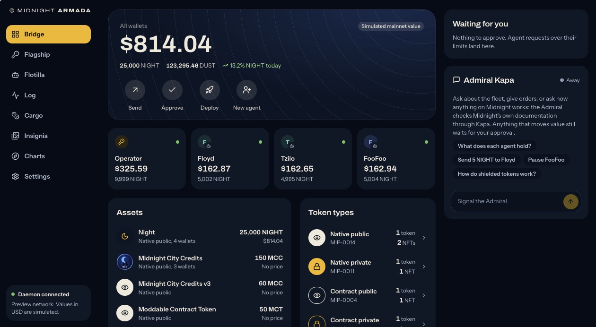Expand Contract private chevron
Viewport: 596px width, 327px height.
pyautogui.click(x=424, y=324)
